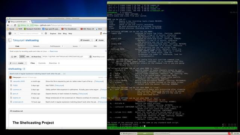The image size is (240, 135).
Task: Open the Read more description link
Action: click(x=54, y=51)
